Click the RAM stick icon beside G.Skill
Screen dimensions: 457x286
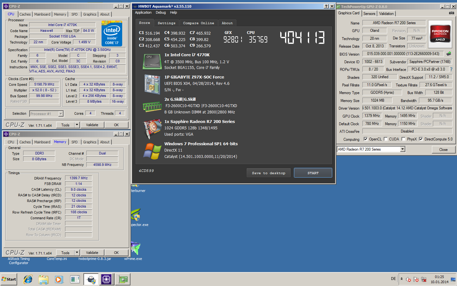pos(152,107)
